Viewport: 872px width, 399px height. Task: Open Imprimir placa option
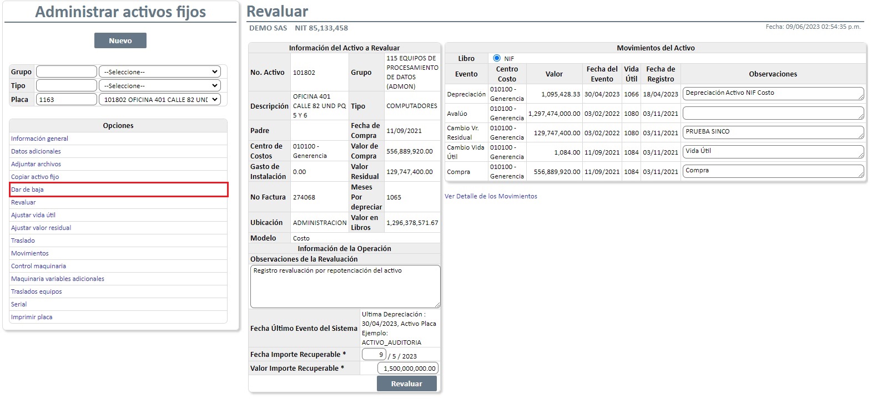(32, 317)
